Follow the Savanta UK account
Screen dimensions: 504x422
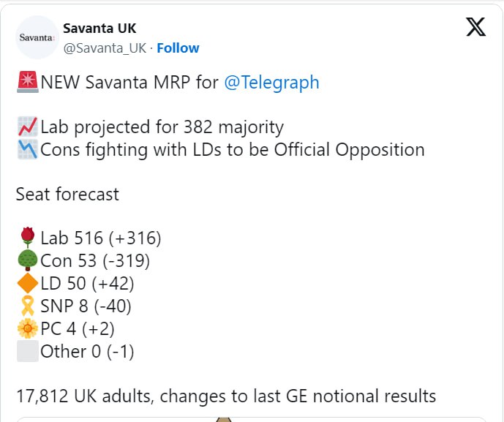(178, 48)
